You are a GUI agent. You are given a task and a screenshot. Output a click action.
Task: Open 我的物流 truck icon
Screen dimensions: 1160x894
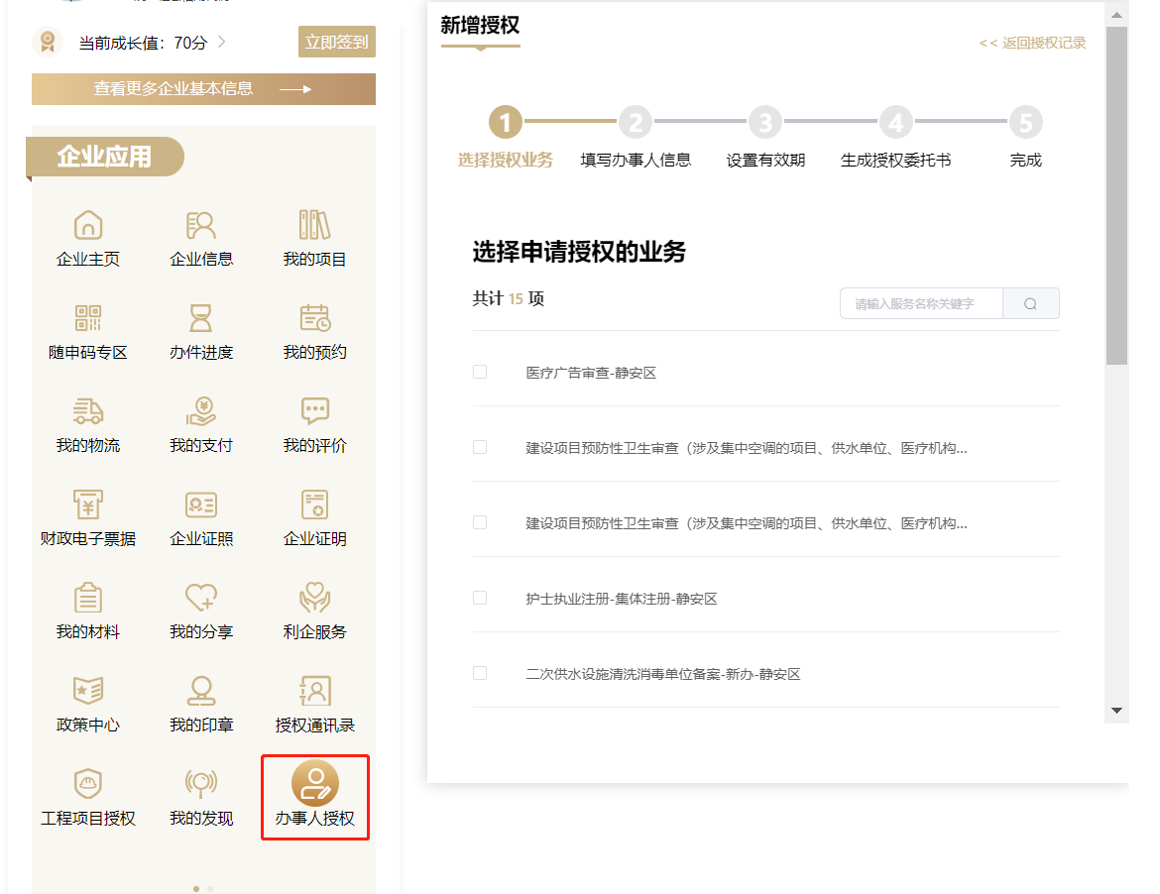(x=88, y=412)
